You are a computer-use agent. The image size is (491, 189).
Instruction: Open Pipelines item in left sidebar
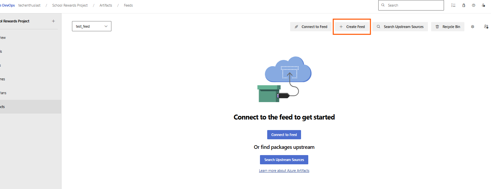tap(31, 79)
